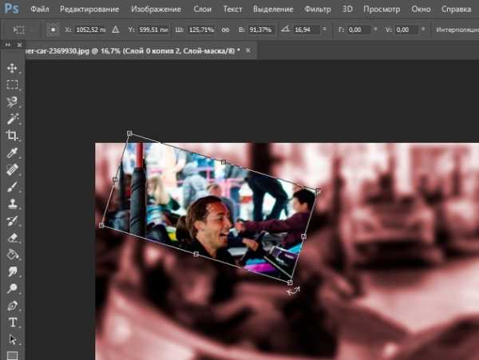
Task: Click the height percentage field 91,37%
Action: click(261, 30)
